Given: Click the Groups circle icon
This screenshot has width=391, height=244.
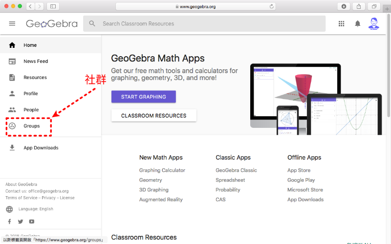Looking at the screenshot, I should (x=12, y=126).
